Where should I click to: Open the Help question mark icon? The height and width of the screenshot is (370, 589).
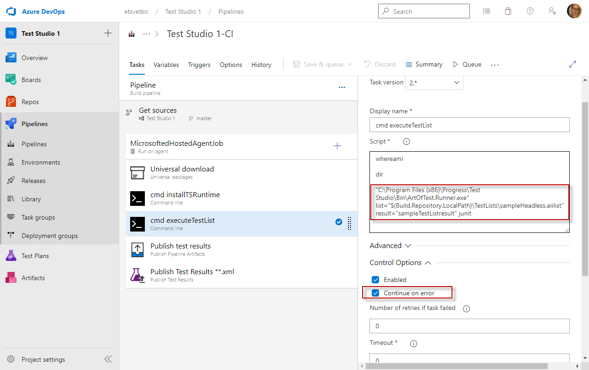pos(530,11)
